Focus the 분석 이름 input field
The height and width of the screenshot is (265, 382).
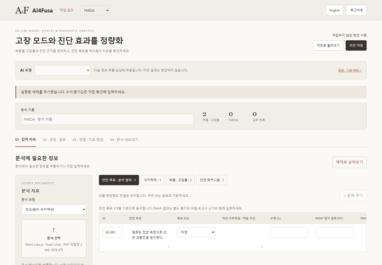(107, 119)
